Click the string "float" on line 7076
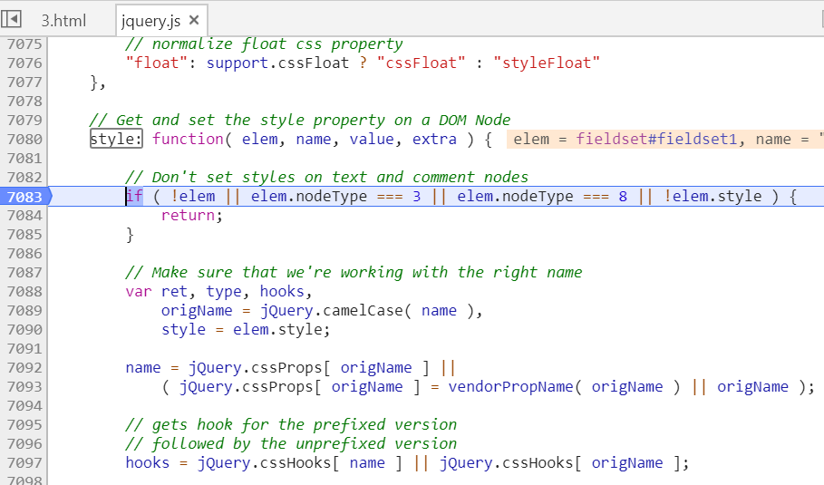 coord(157,63)
